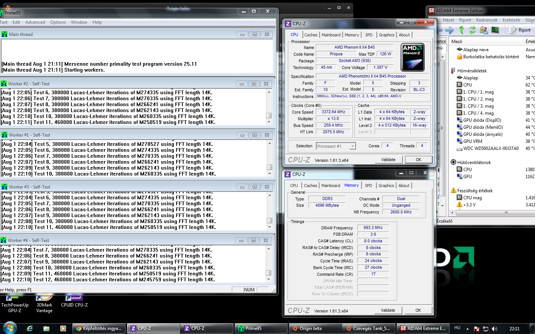535x334 pixels.
Task: Click OK in the upper CPU-Z window
Action: coord(418,160)
